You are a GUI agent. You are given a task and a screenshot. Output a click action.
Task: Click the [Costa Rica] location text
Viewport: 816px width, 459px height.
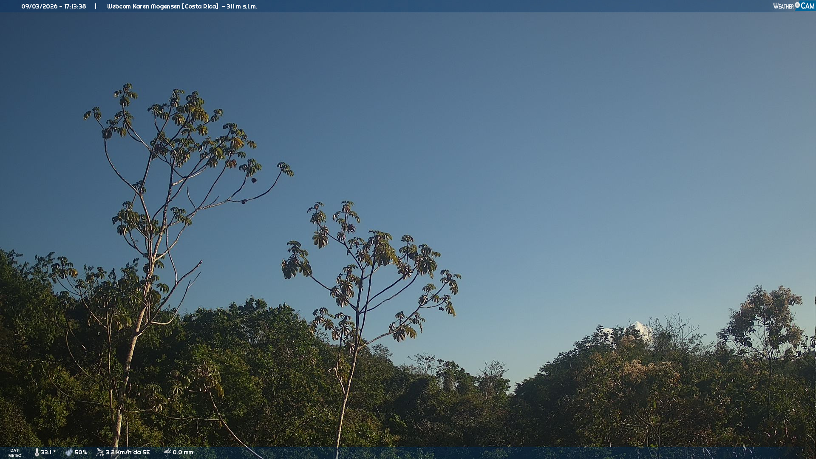click(x=200, y=6)
